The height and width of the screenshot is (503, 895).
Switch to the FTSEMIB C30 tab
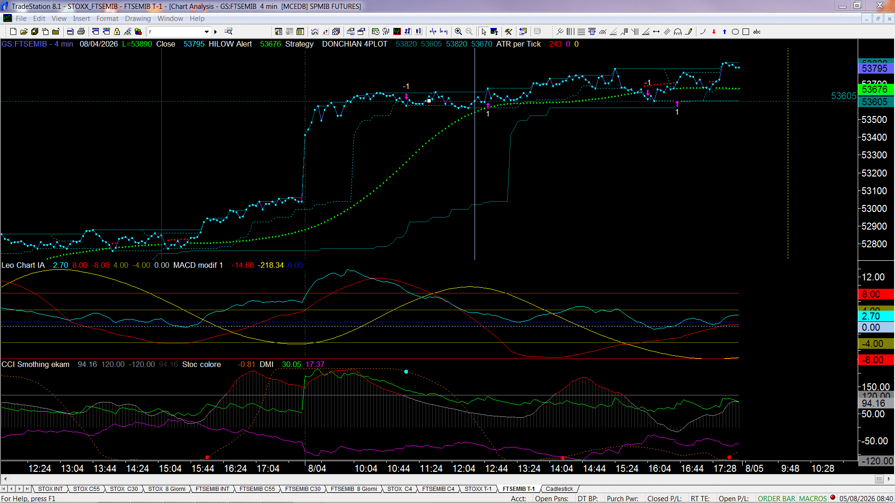click(x=303, y=489)
